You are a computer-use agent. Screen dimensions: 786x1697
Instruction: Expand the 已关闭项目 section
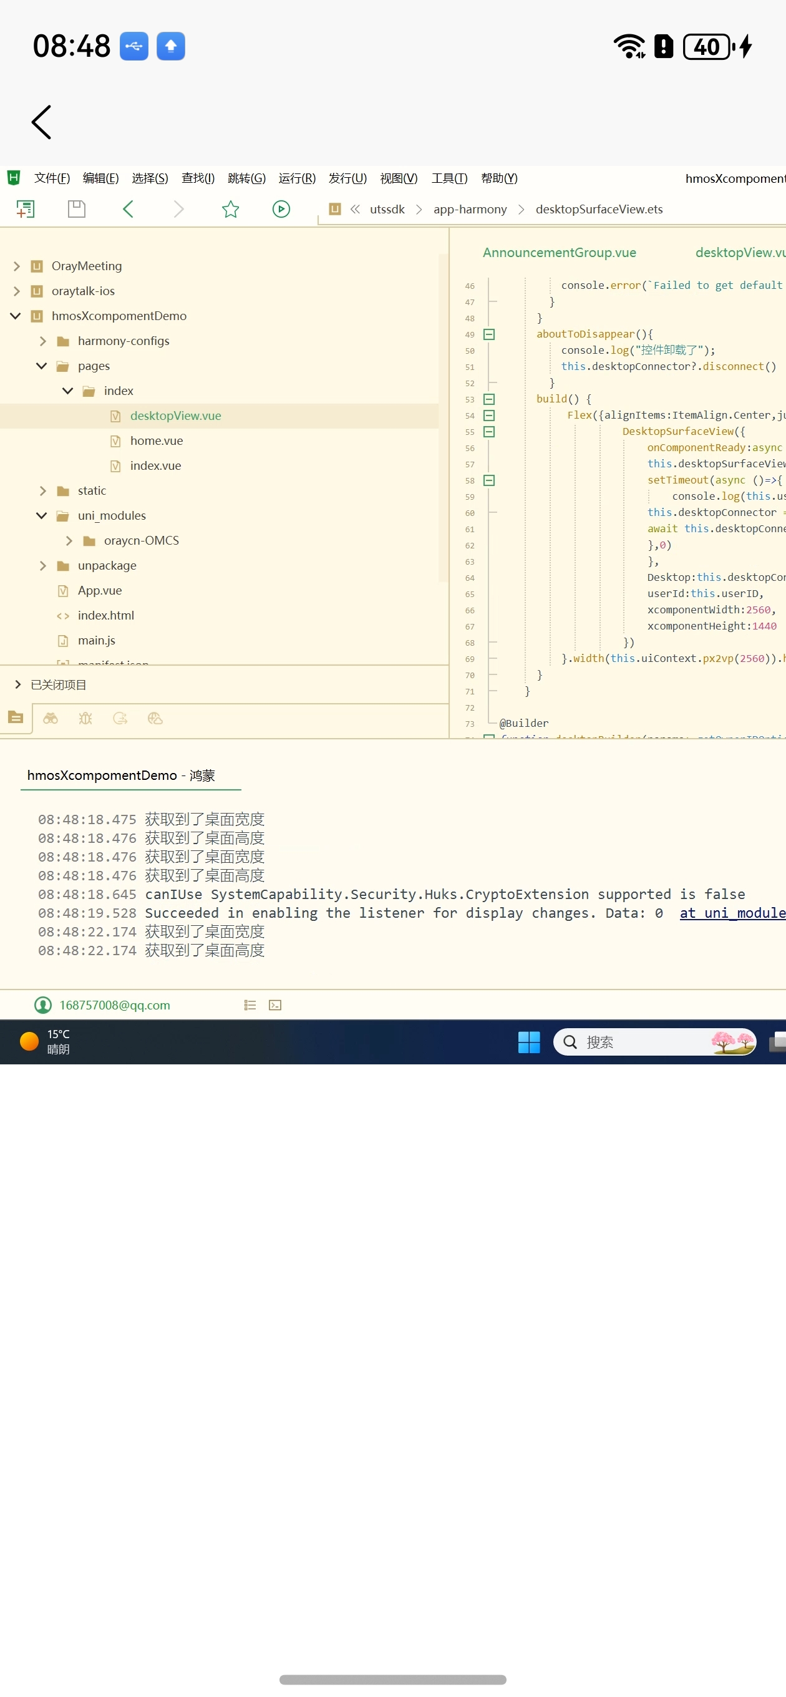18,685
